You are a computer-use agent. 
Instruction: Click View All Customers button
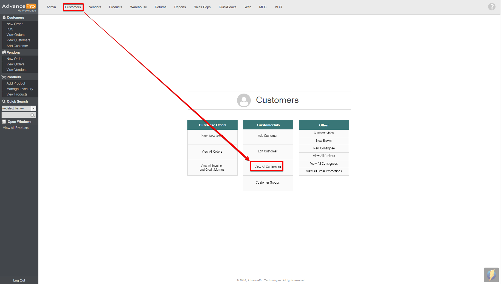click(267, 167)
